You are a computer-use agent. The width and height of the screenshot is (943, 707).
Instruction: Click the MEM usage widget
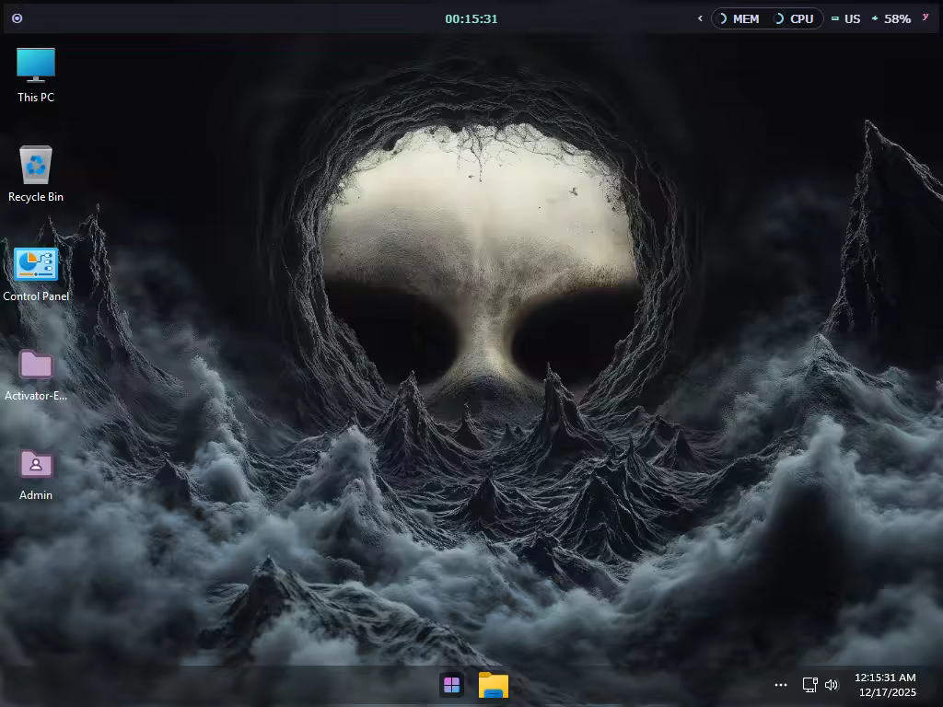pos(739,18)
